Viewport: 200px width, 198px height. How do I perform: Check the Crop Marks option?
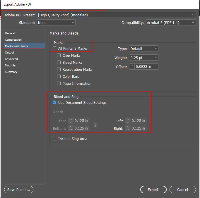(x=59, y=55)
